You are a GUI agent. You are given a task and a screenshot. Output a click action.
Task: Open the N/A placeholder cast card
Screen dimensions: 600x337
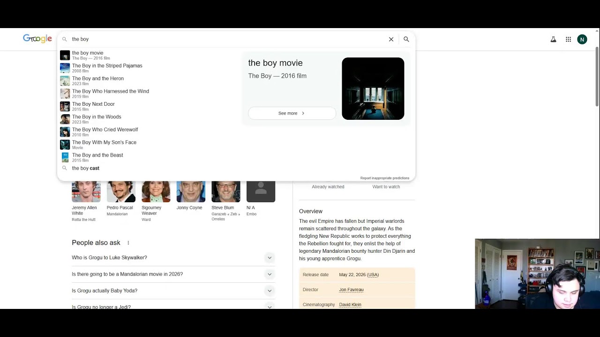point(261,191)
